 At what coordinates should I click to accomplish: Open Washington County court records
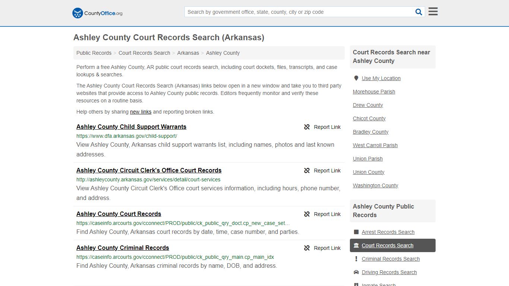point(376,185)
